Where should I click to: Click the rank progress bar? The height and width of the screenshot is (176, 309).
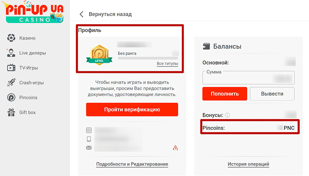(148, 58)
